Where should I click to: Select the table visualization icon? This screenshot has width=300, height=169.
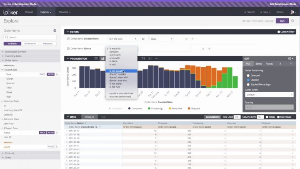point(96,58)
